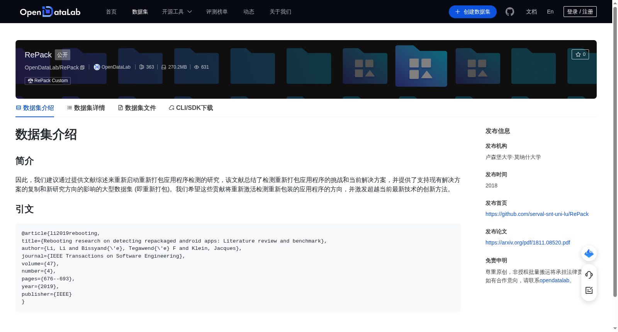Click the 简介 heading

point(25,161)
